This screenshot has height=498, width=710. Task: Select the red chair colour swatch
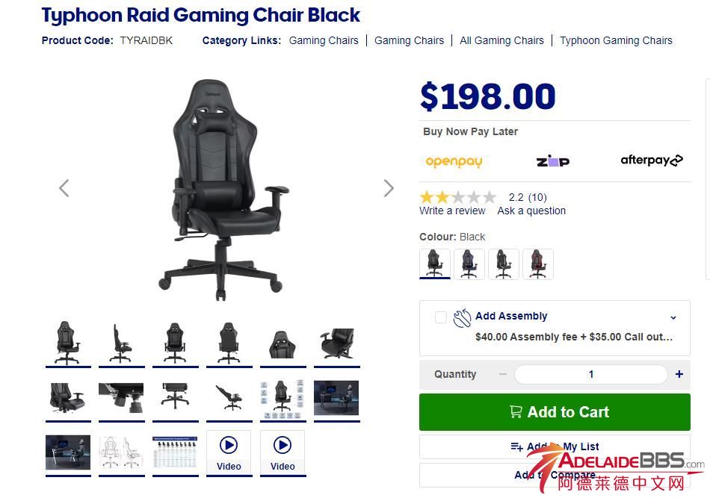[537, 264]
